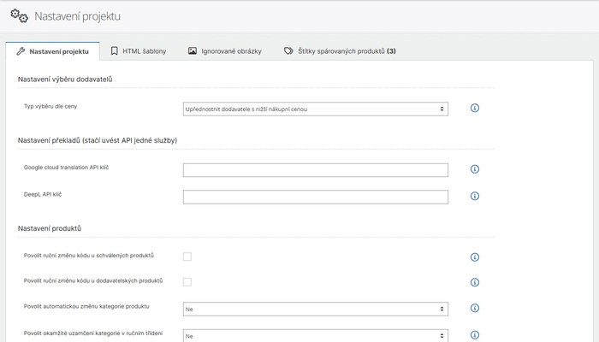Focus the Google cloud translation API klíč field
The image size is (599, 342).
pyautogui.click(x=316, y=170)
